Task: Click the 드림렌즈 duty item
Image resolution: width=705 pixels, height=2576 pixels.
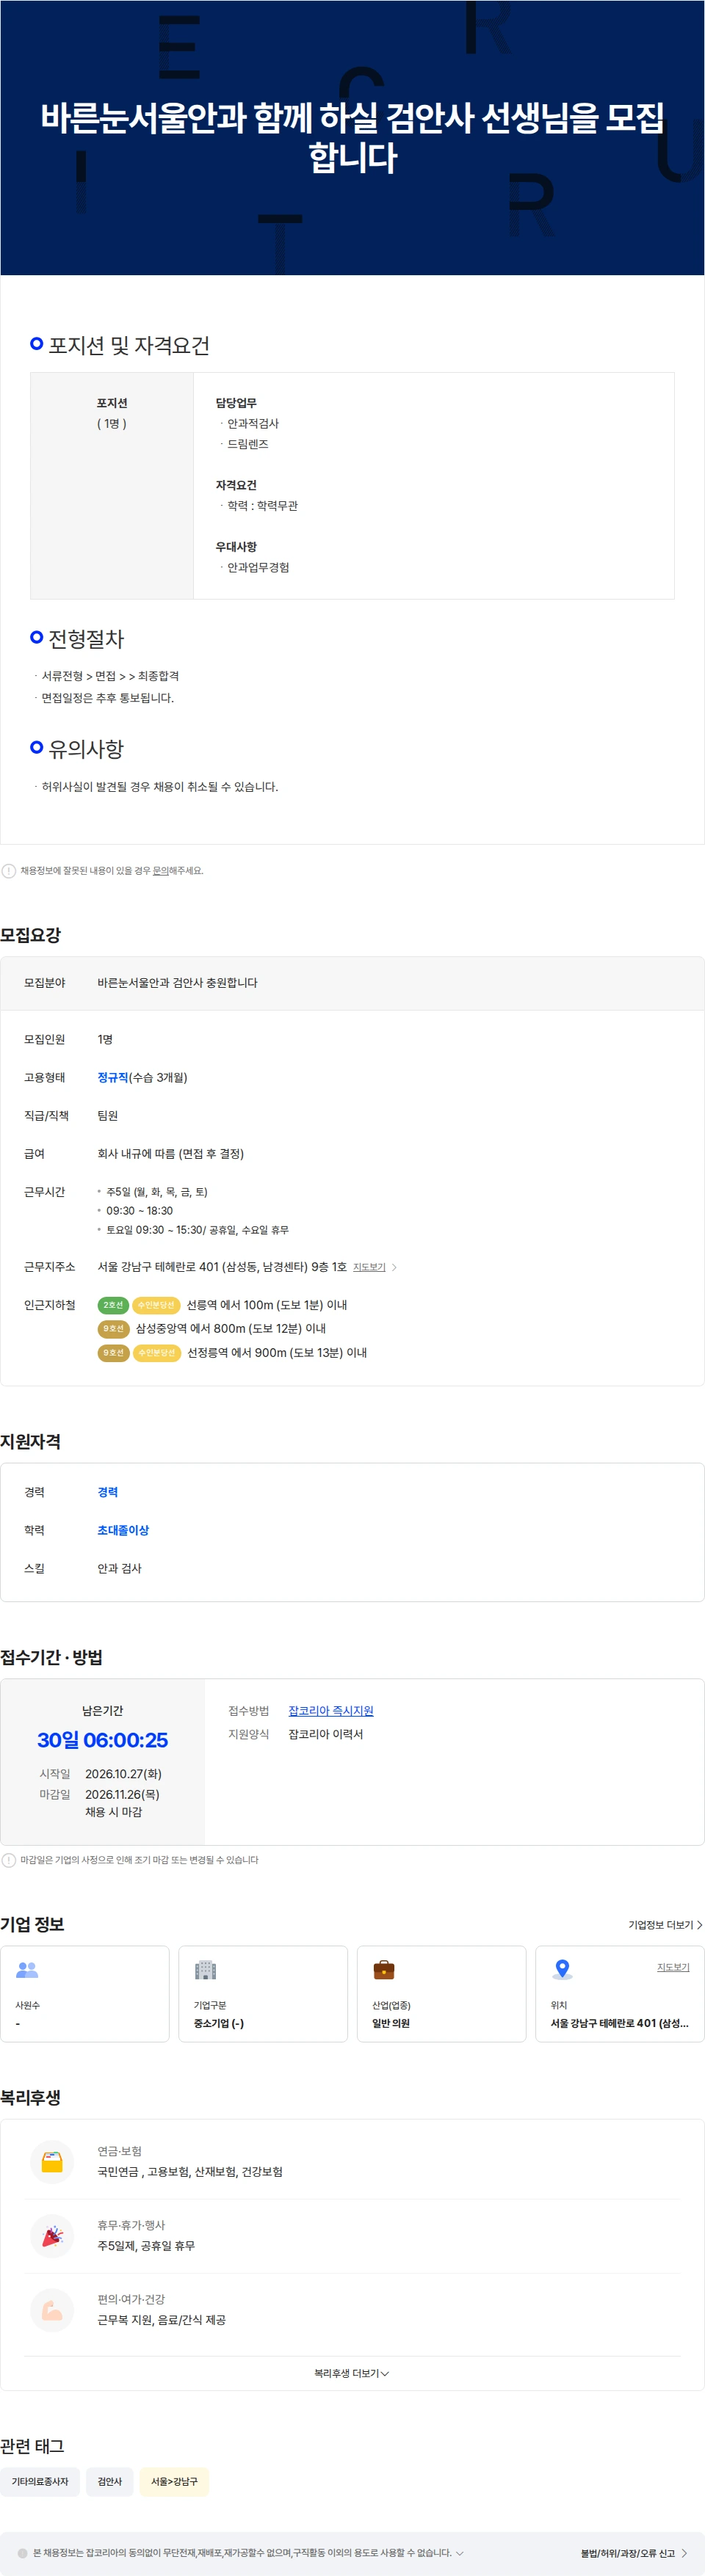Action: [x=248, y=444]
